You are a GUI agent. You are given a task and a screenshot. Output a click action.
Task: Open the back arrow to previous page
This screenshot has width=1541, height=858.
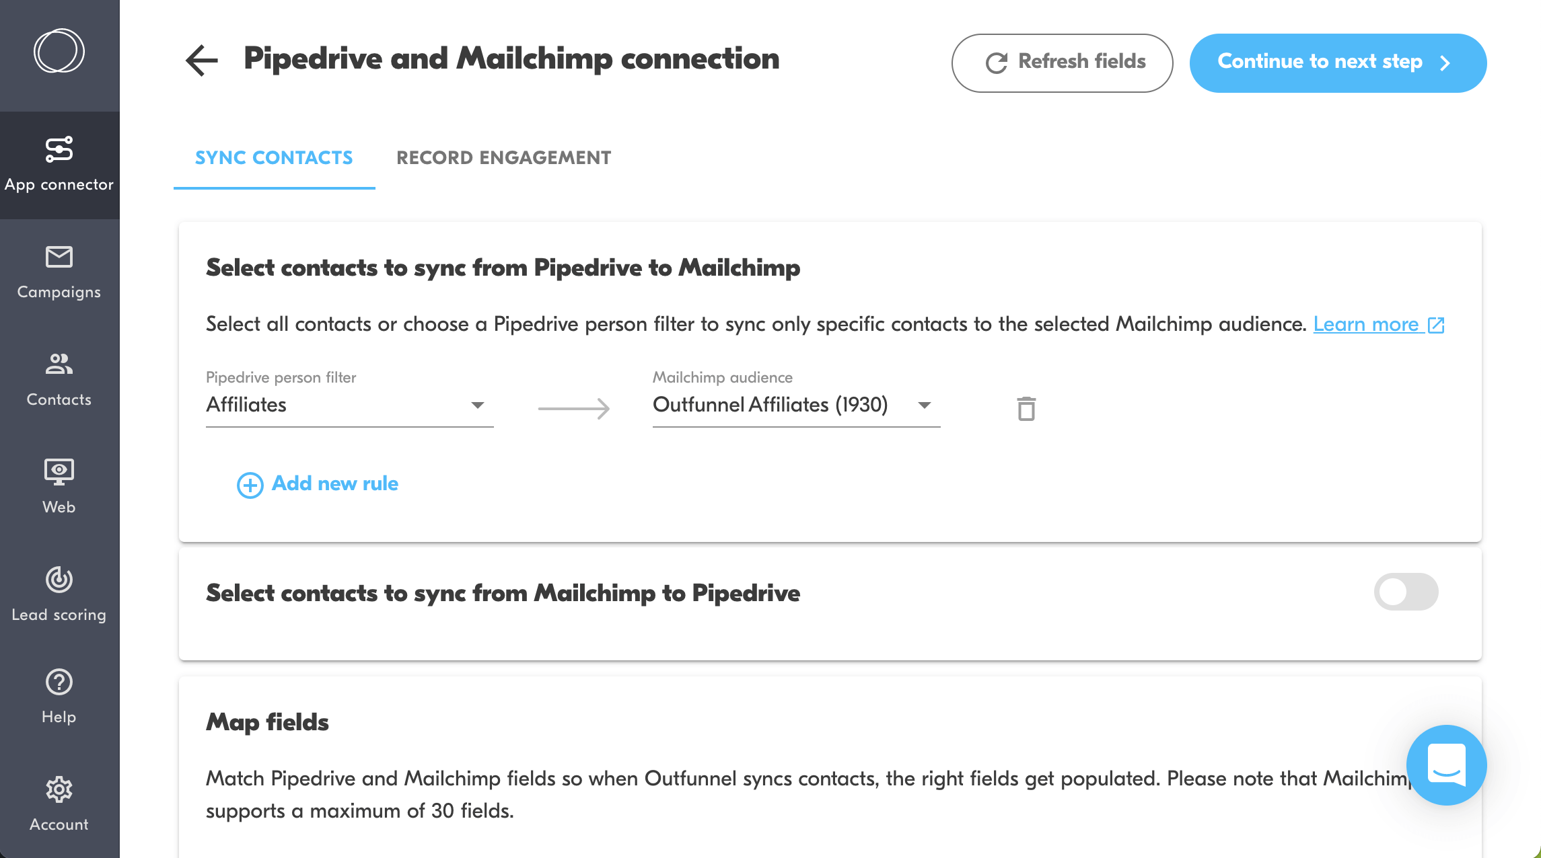pyautogui.click(x=200, y=61)
